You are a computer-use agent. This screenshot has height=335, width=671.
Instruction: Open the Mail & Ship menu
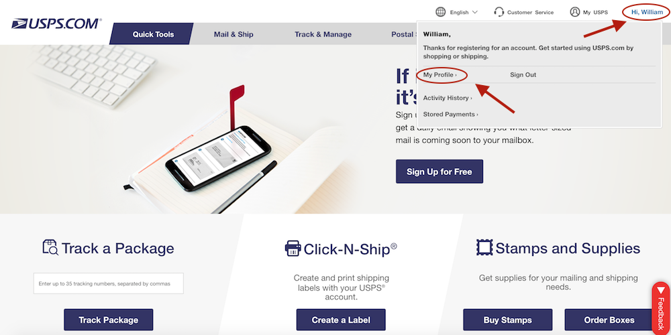coord(234,34)
